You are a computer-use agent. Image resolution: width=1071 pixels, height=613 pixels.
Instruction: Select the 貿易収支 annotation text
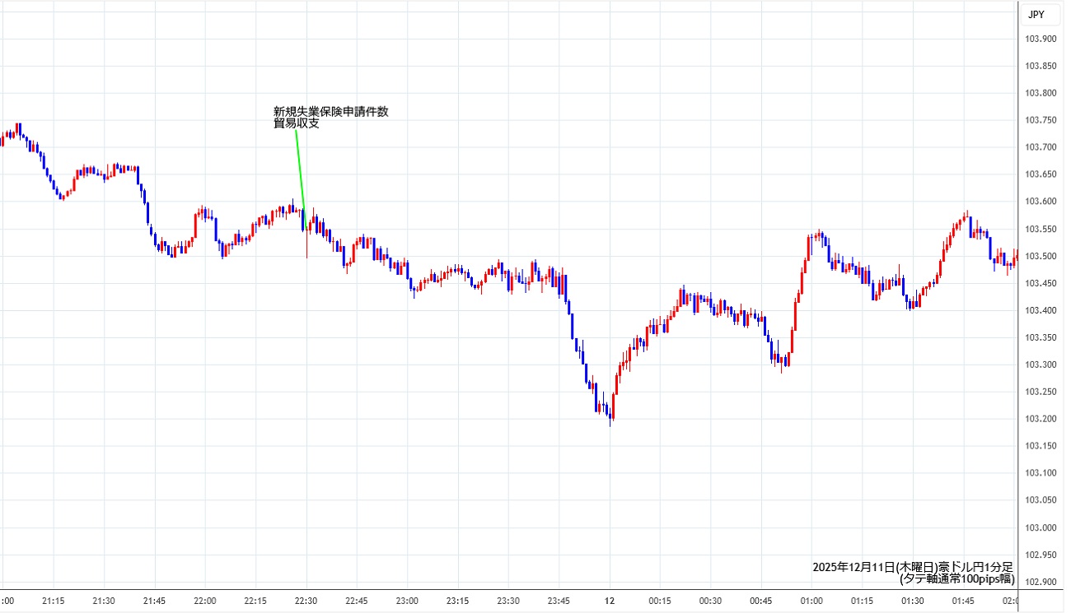point(296,124)
